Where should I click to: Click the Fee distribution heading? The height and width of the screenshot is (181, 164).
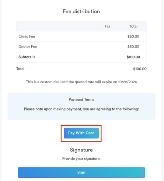(x=81, y=11)
